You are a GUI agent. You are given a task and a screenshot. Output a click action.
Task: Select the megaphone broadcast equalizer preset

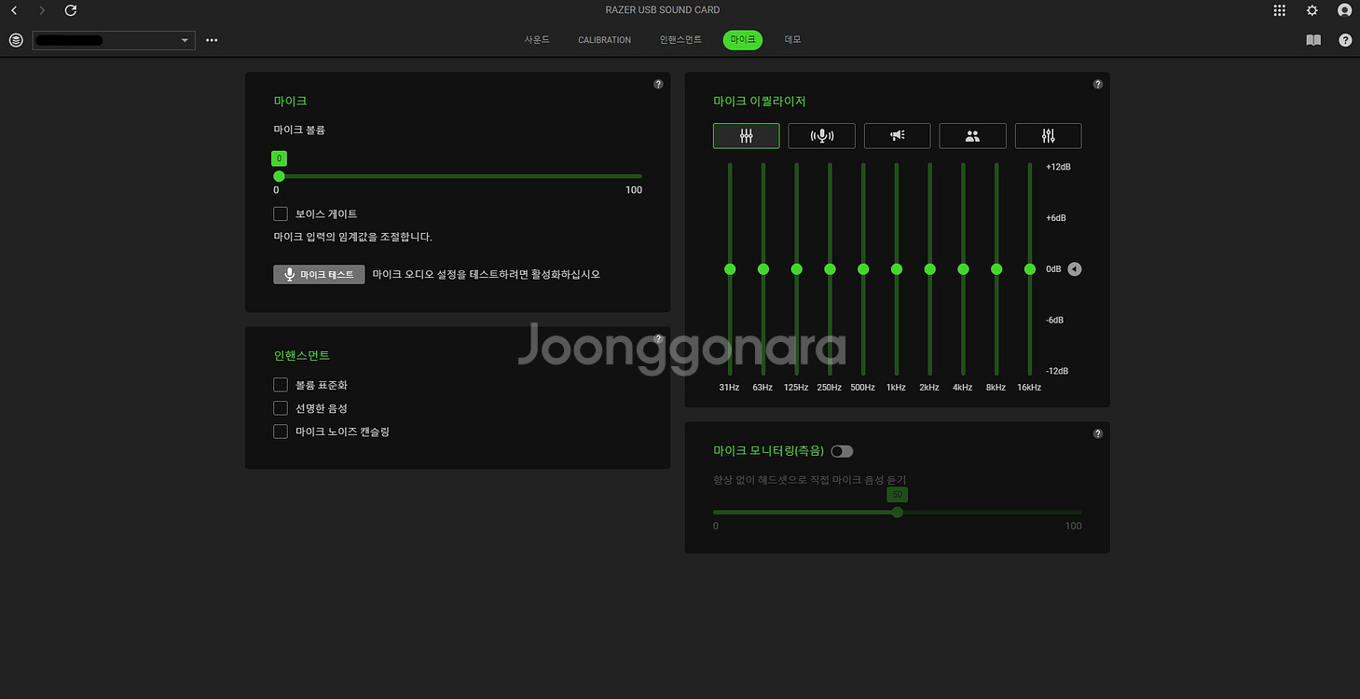[x=897, y=136]
